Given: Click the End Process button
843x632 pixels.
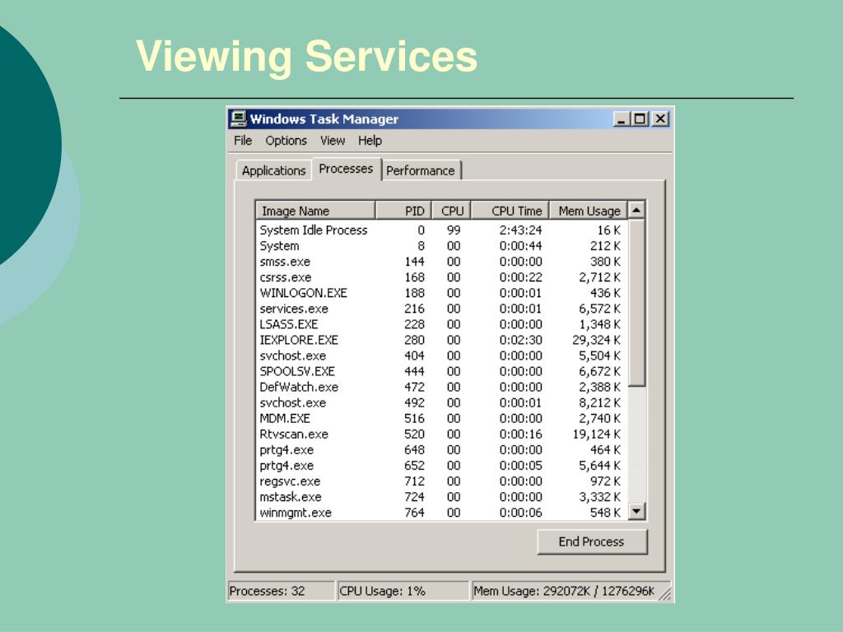Looking at the screenshot, I should pyautogui.click(x=592, y=541).
